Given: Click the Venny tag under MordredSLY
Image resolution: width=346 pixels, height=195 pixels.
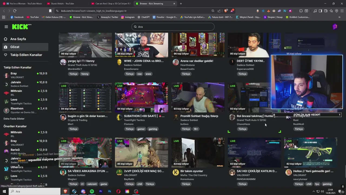Looking at the screenshot, I should click(85, 74).
